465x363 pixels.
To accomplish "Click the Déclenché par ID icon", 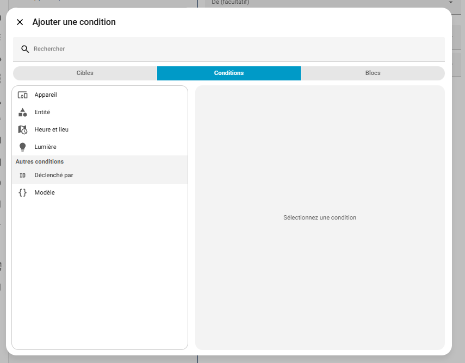I will click(22, 176).
